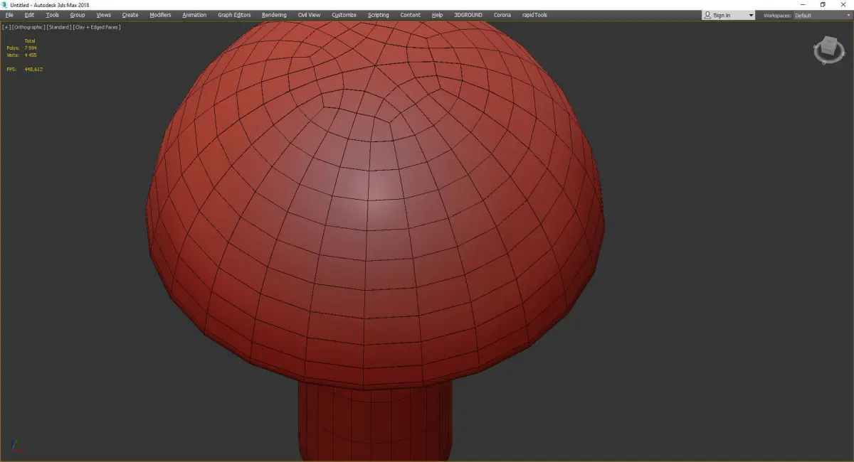Open the Graph Editors menu

234,15
